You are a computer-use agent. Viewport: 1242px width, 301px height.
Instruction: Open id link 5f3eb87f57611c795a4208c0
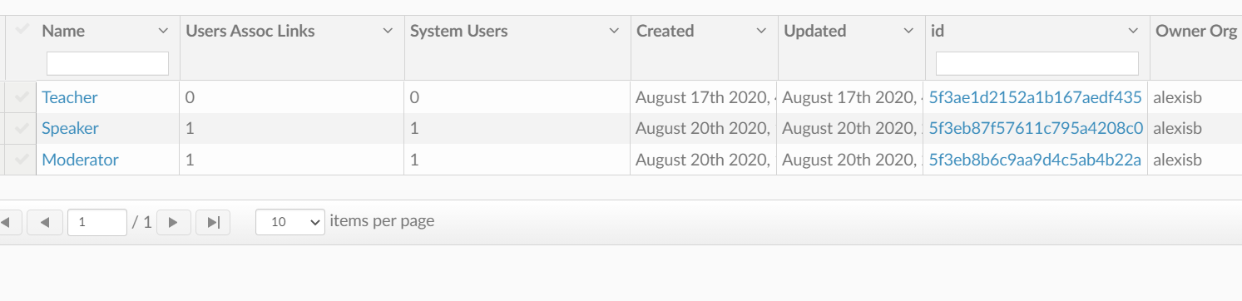[1037, 128]
